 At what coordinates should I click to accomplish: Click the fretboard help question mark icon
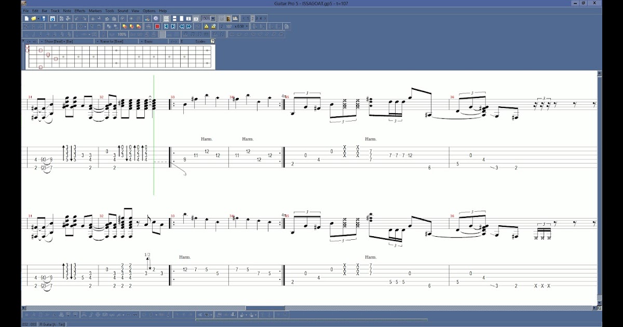(x=213, y=42)
